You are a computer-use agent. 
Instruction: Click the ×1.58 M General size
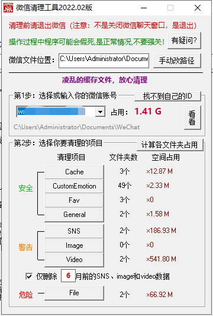pos(157,214)
